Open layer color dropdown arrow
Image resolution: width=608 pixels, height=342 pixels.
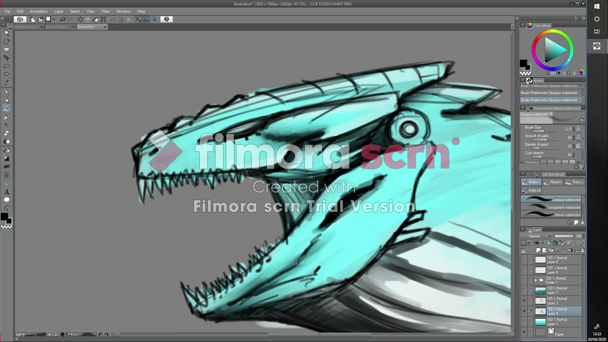(x=529, y=243)
